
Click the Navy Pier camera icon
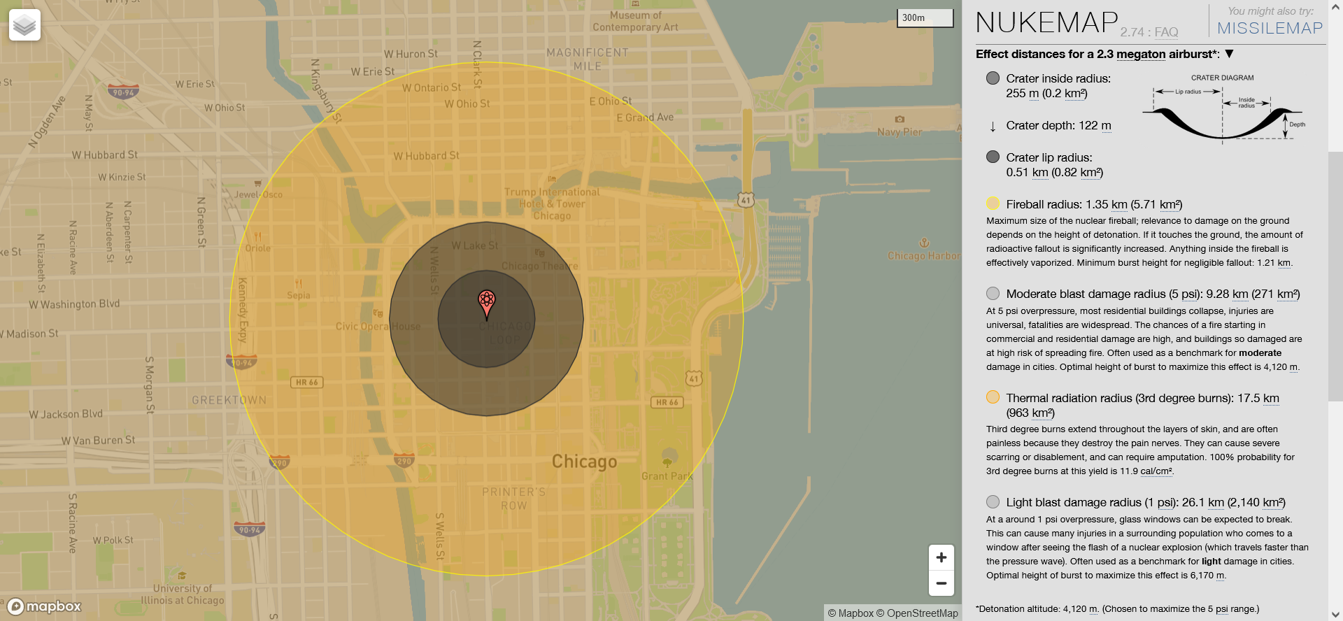tap(900, 120)
